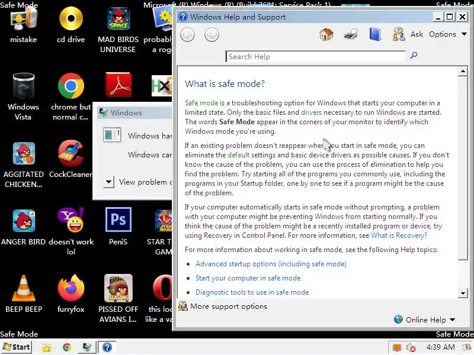Launch AGGITATED CHICKEN Rio icon
Screen dimensions: 474x355
tap(23, 164)
